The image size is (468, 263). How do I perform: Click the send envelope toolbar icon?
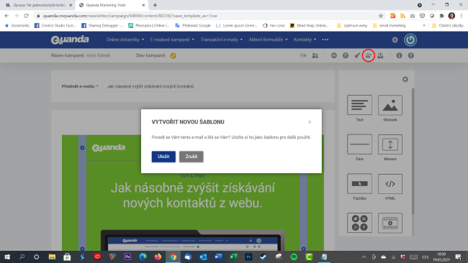pyautogui.click(x=303, y=55)
